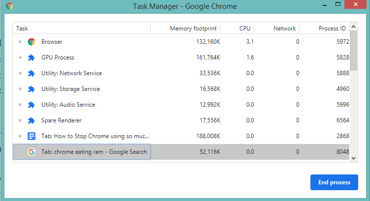Click process ID 8048
Viewport: 370px width, 201px height.
click(343, 152)
